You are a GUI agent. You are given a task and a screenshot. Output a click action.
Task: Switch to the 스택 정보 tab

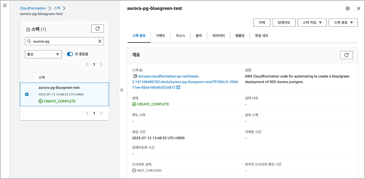(139, 36)
